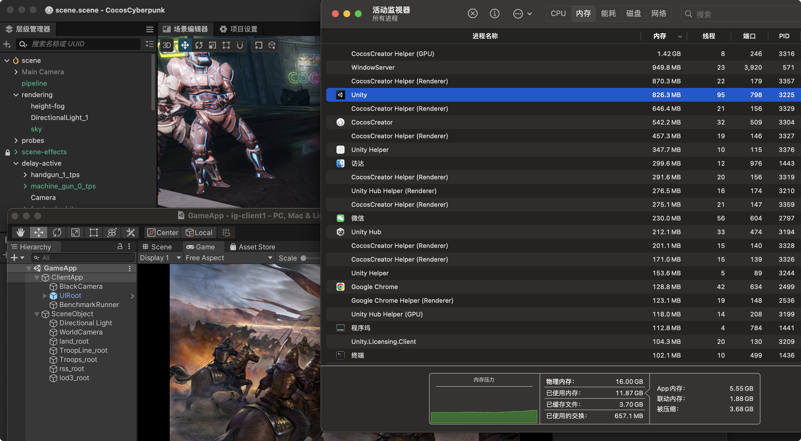Image resolution: width=801 pixels, height=441 pixels.
Task: Open the Free Aspect dropdown
Action: (x=229, y=258)
